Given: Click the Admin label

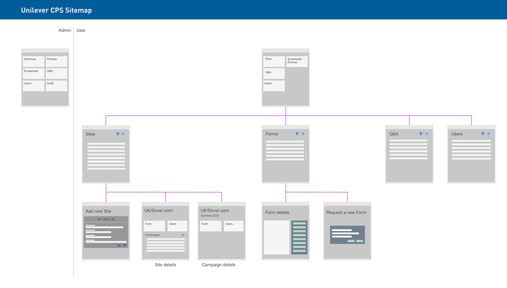Looking at the screenshot, I should coord(65,30).
